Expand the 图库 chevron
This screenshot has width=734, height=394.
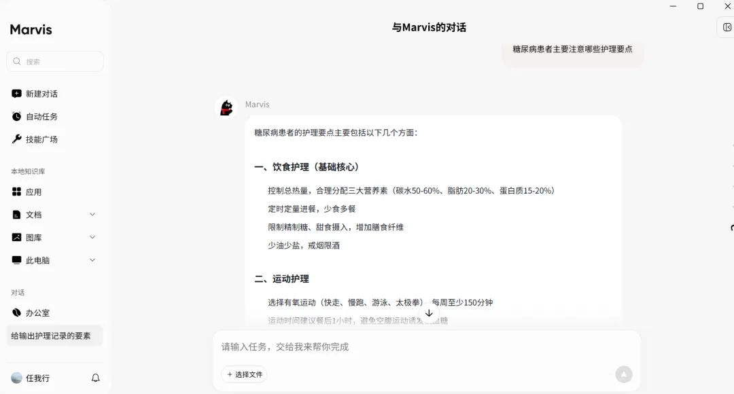point(92,237)
